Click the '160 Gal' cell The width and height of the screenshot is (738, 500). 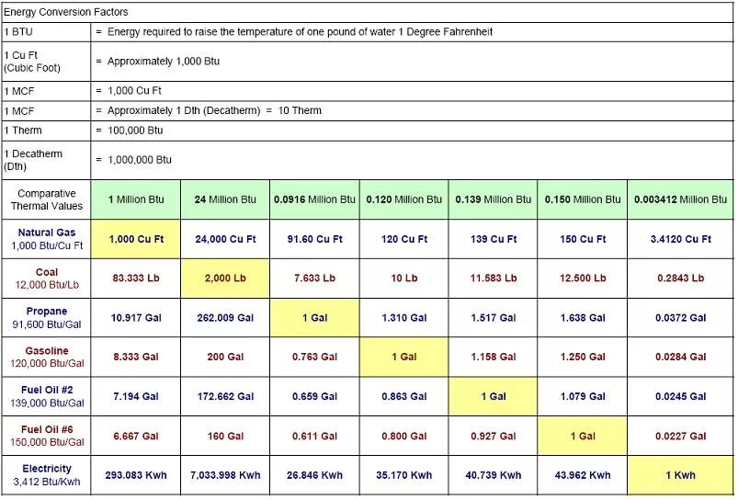click(x=225, y=436)
